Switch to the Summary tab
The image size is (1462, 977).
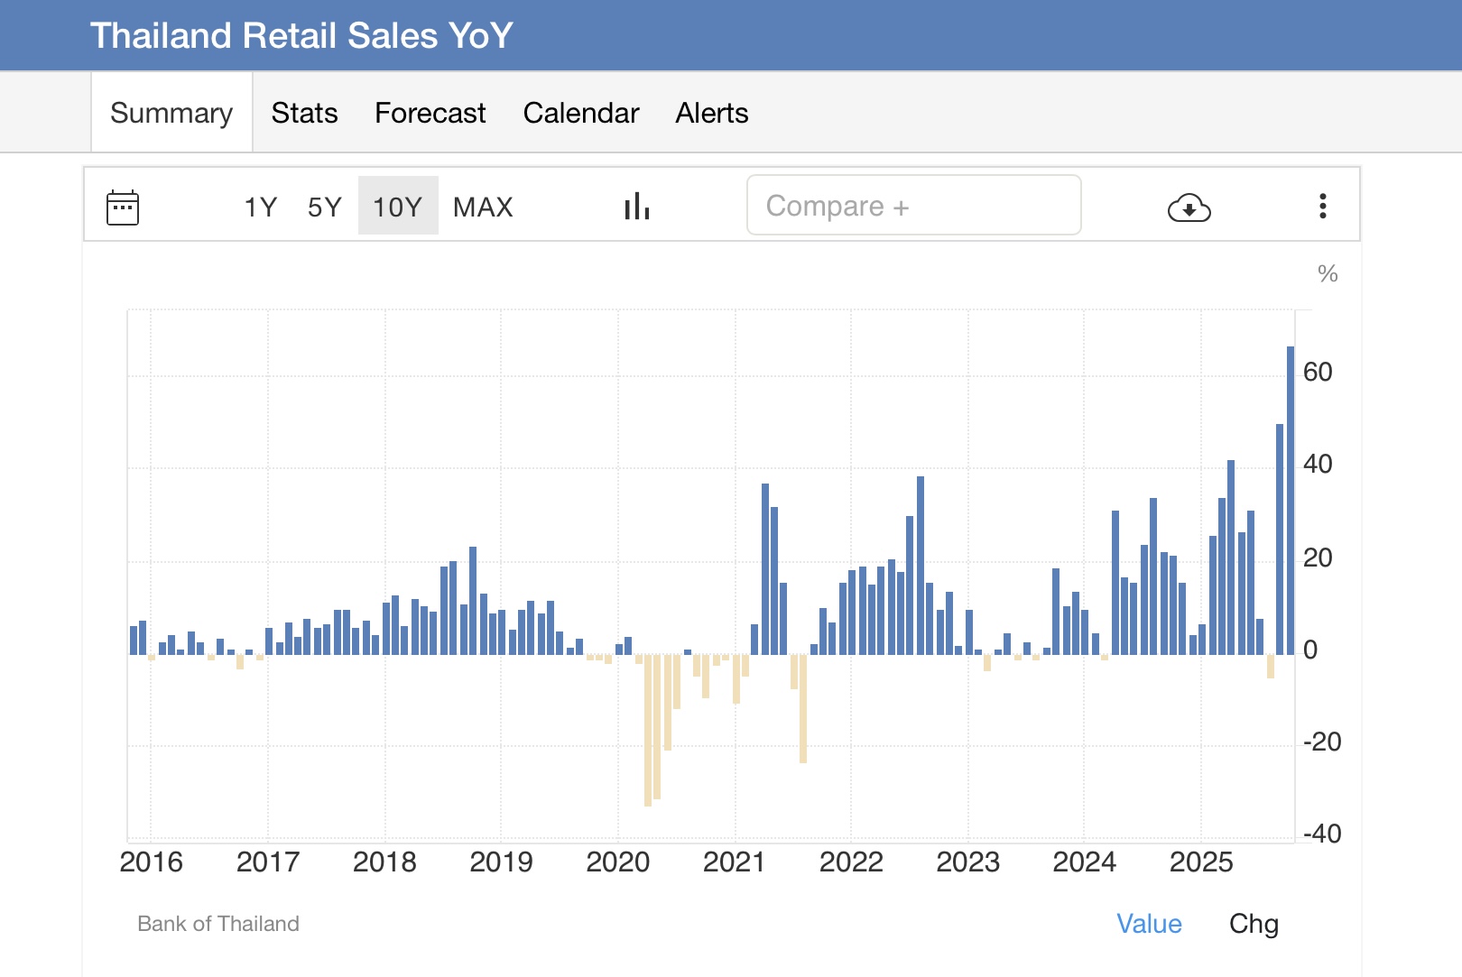pyautogui.click(x=171, y=113)
